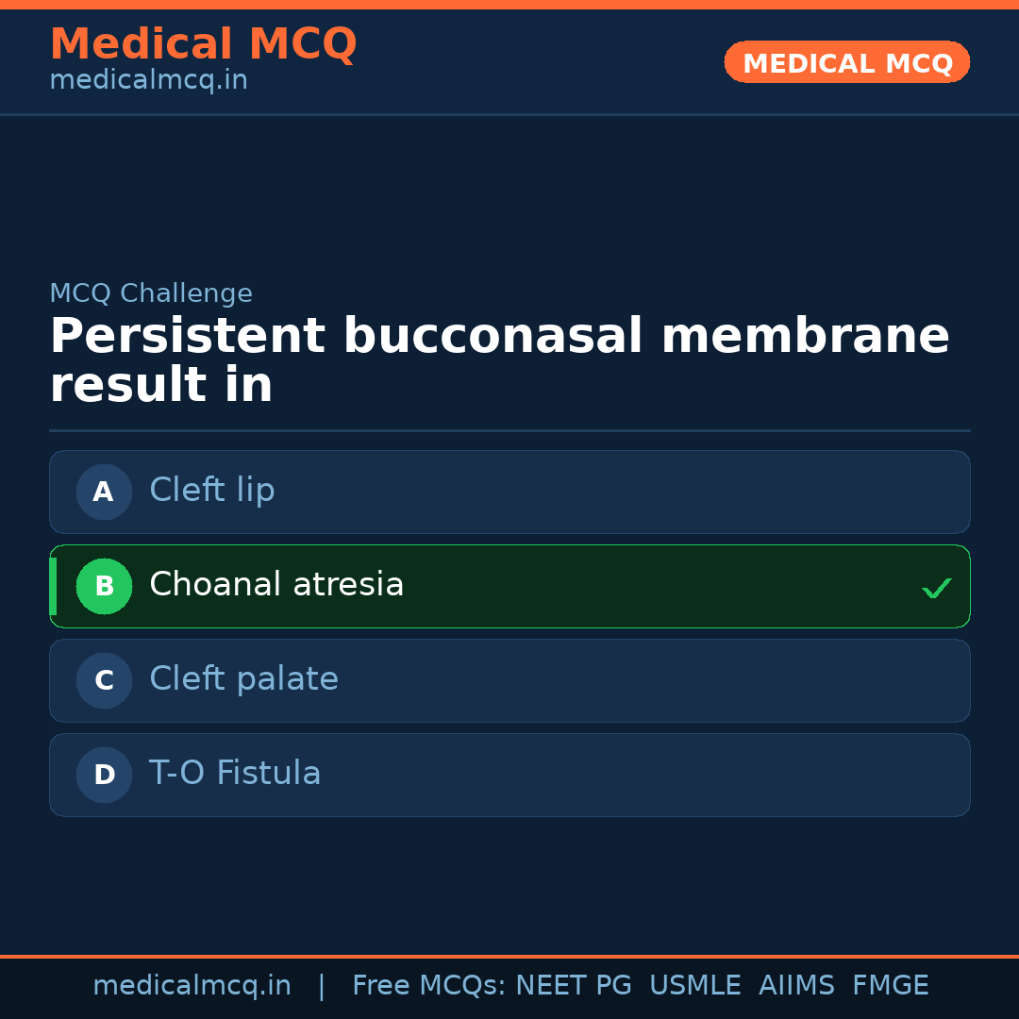1019x1019 pixels.
Task: Click the separator bar in the footer
Action: click(322, 985)
